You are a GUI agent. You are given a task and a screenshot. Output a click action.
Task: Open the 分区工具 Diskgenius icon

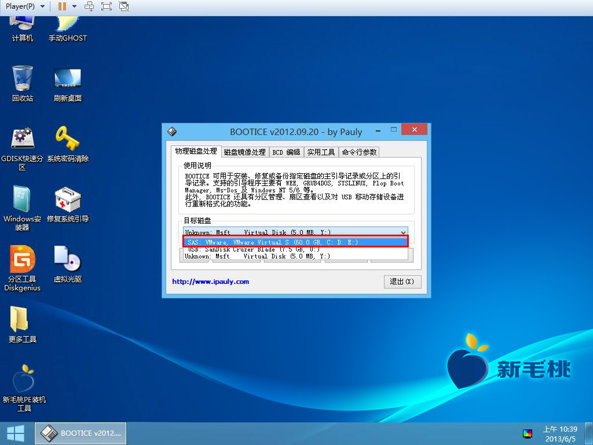(23, 268)
